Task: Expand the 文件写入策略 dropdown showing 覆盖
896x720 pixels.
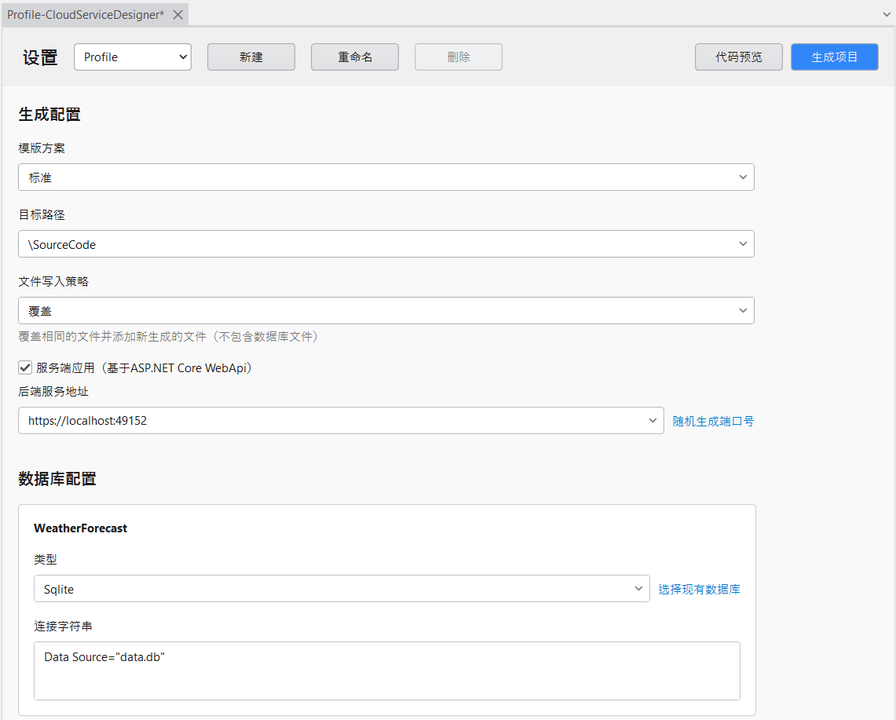Action: click(x=386, y=311)
